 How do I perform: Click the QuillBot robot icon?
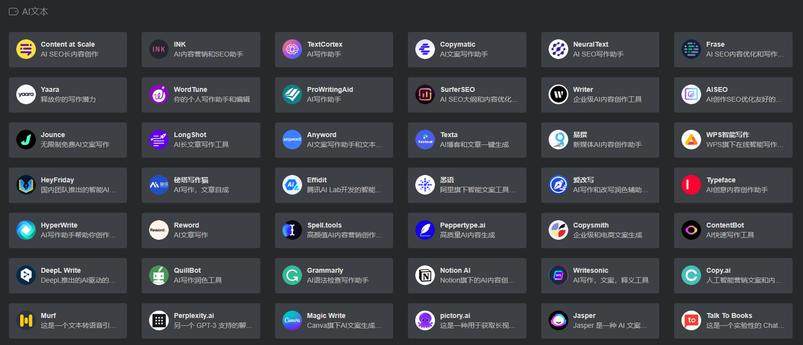pos(159,276)
